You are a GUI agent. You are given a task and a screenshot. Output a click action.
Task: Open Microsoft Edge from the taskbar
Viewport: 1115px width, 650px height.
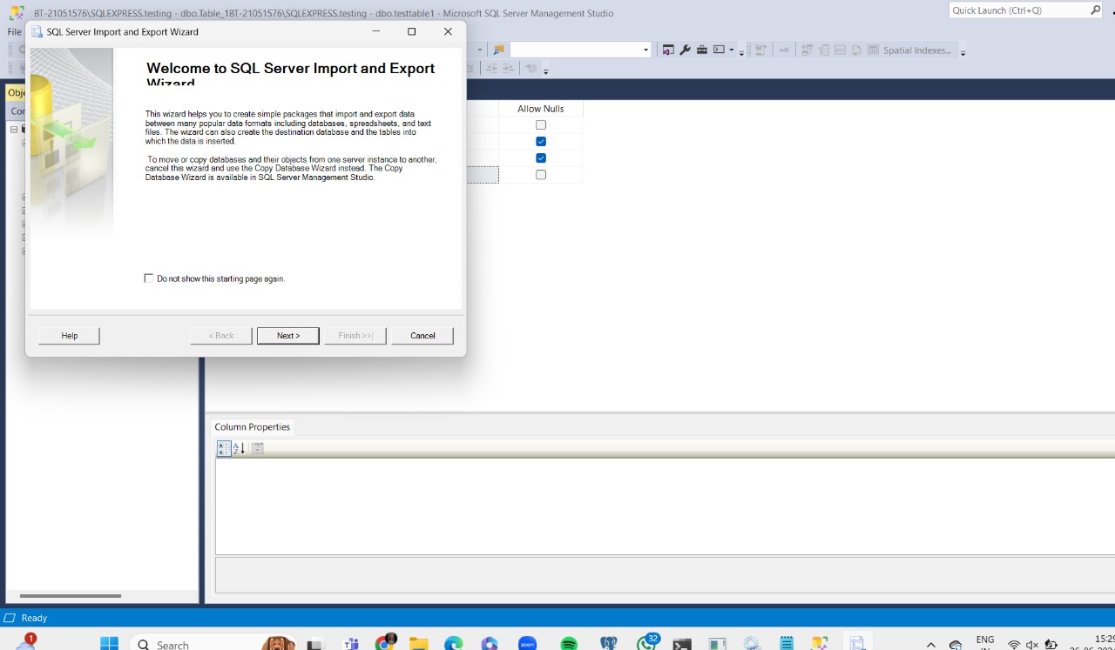453,644
